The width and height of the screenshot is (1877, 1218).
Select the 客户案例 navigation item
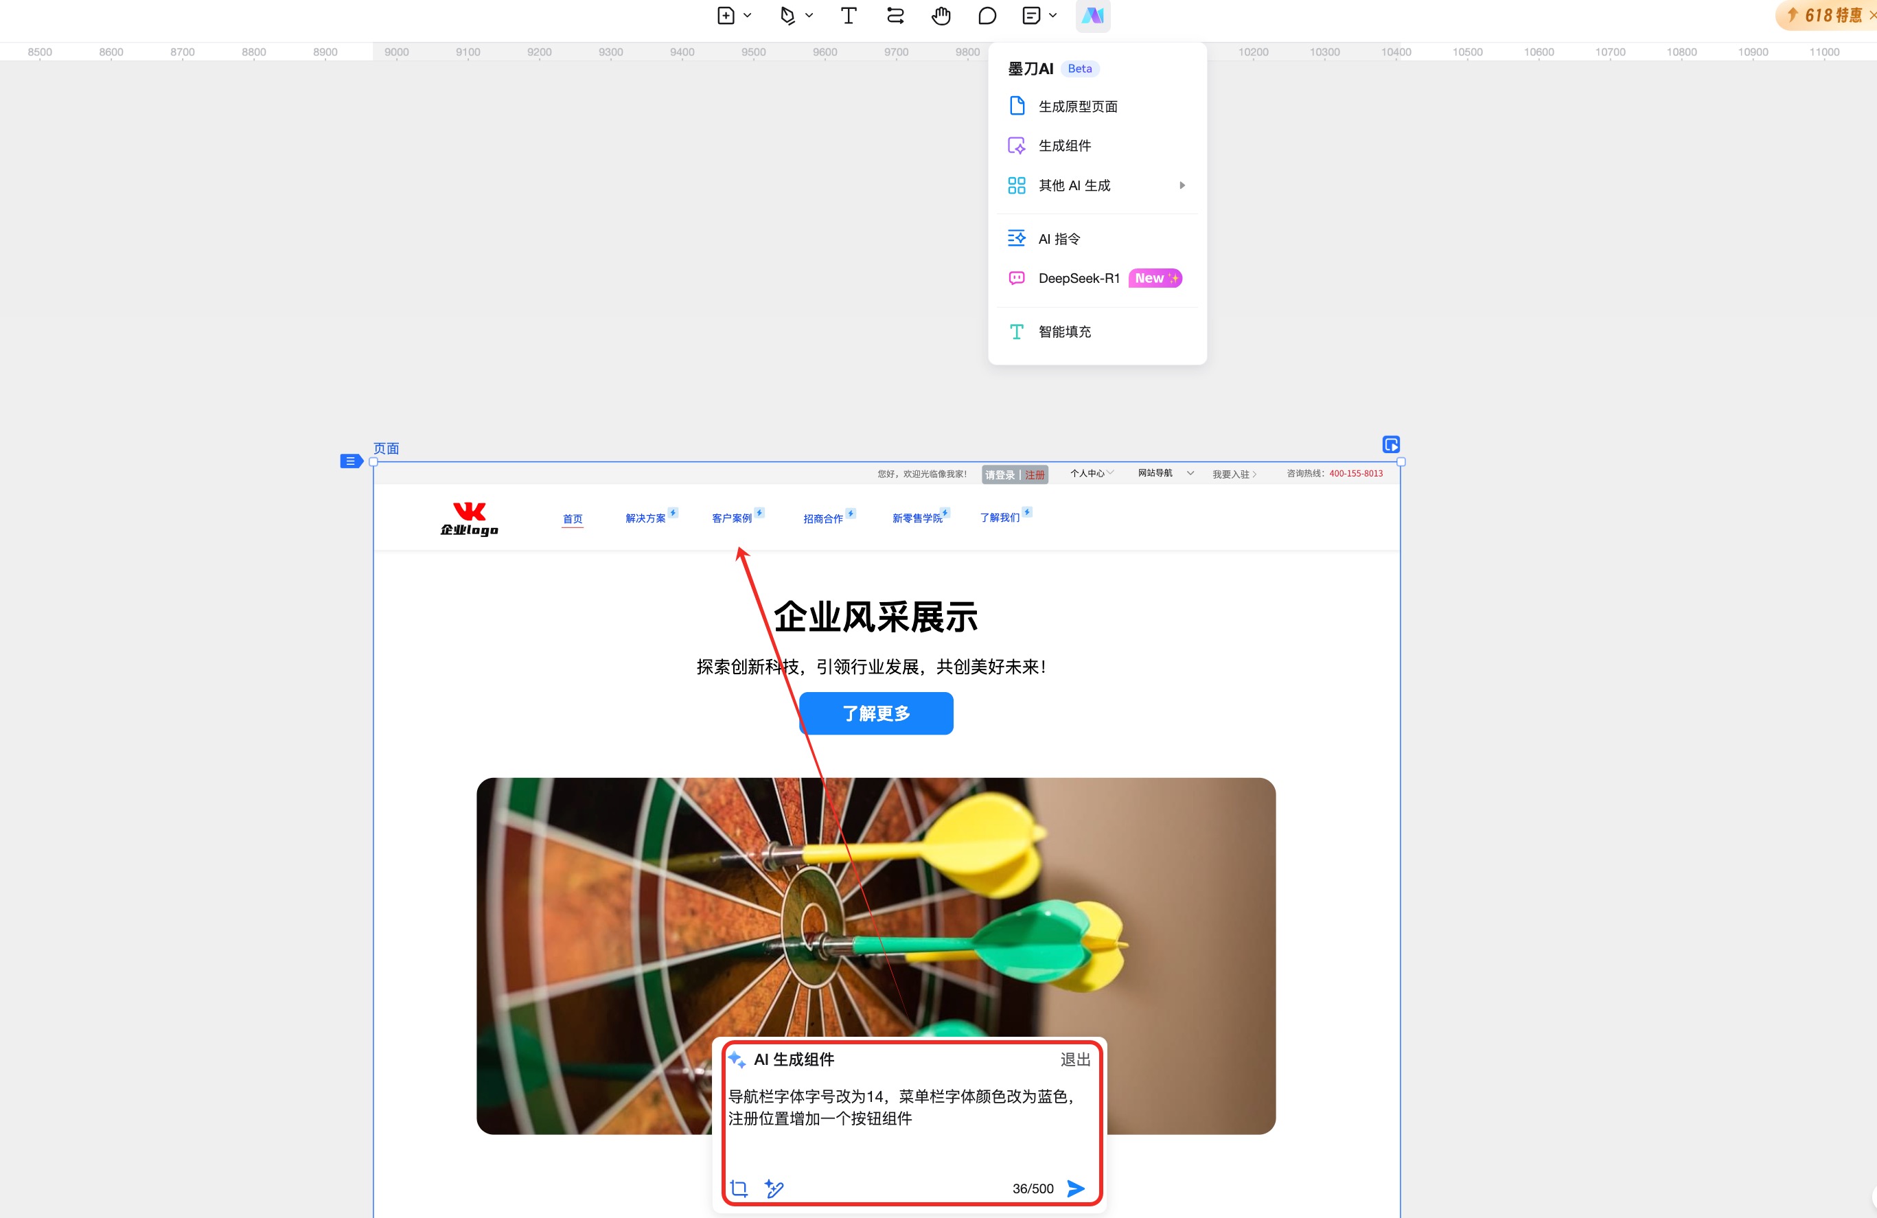tap(732, 518)
